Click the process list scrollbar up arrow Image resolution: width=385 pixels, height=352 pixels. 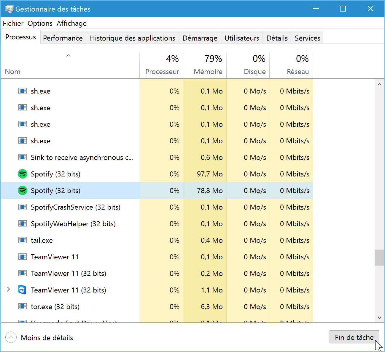[379, 84]
